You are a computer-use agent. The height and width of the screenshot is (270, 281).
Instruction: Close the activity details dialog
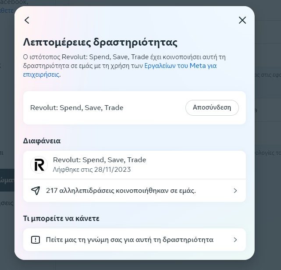click(x=242, y=20)
